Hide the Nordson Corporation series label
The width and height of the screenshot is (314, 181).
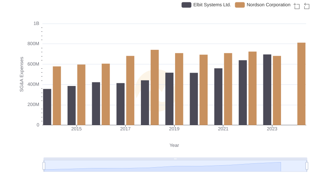[268, 5]
